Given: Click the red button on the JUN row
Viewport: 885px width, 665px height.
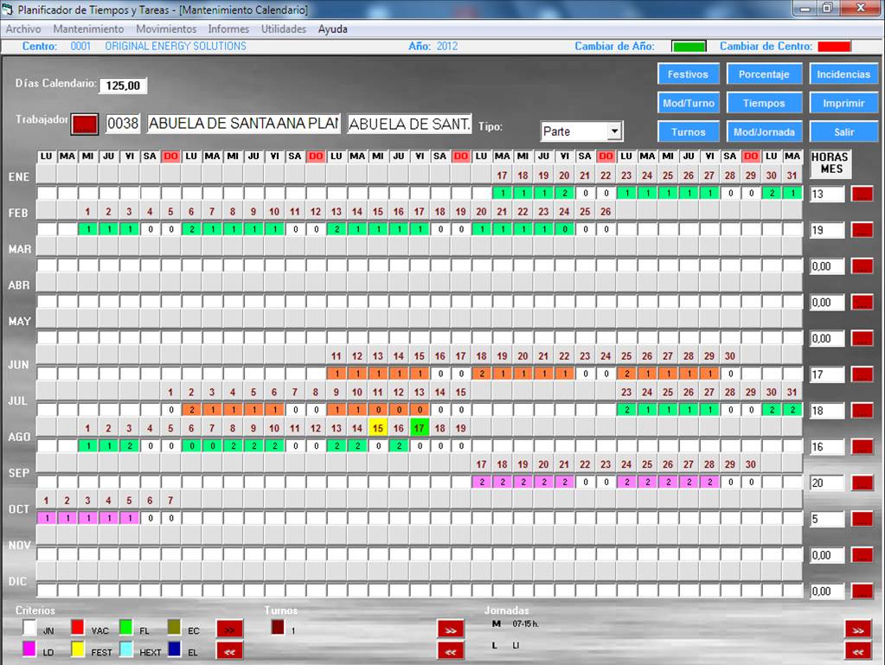Looking at the screenshot, I should 862,374.
